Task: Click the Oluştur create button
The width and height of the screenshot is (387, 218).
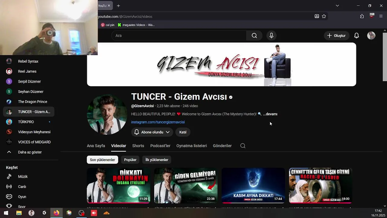Action: point(337,35)
